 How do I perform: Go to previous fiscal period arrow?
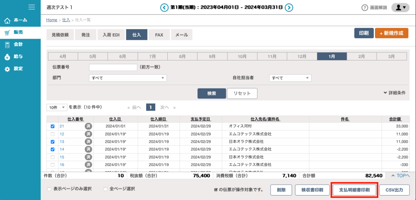(164, 7)
